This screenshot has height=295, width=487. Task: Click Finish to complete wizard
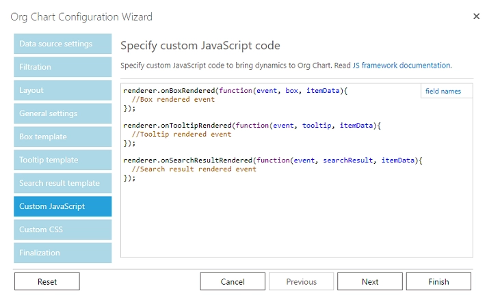[x=438, y=281]
